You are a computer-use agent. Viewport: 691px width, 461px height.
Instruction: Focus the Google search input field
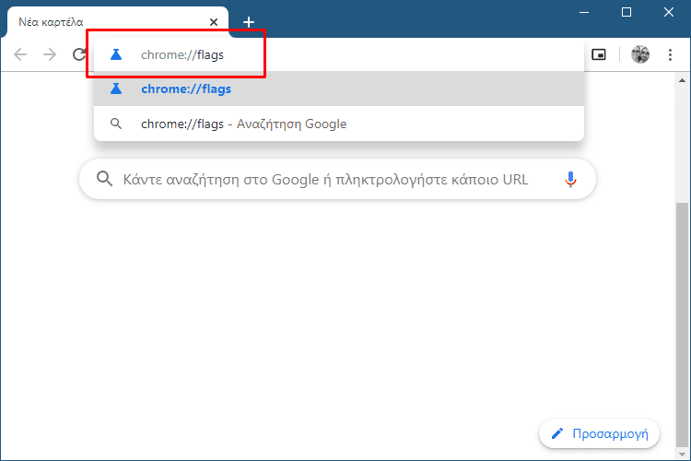337,179
